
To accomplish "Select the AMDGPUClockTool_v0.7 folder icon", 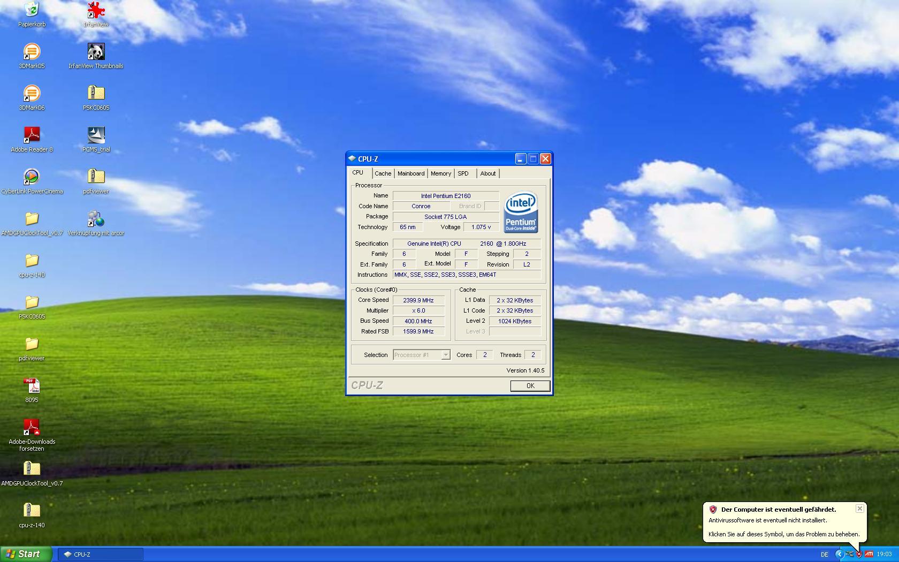I will pyautogui.click(x=32, y=223).
